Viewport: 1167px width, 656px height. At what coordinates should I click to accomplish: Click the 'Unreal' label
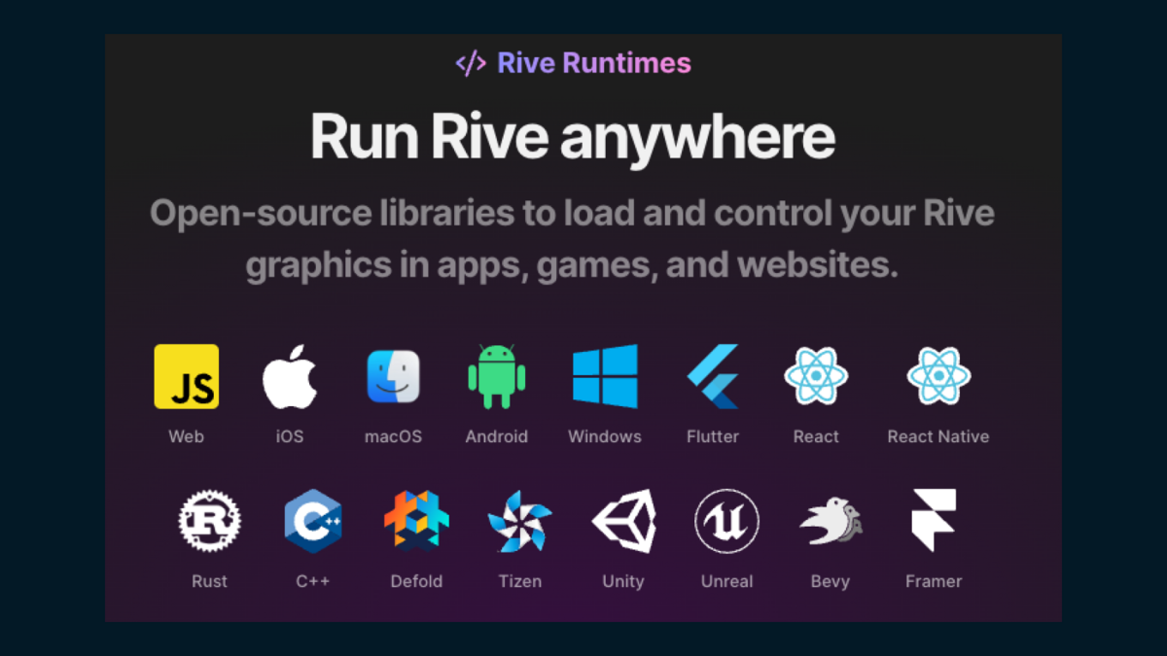[x=727, y=581]
